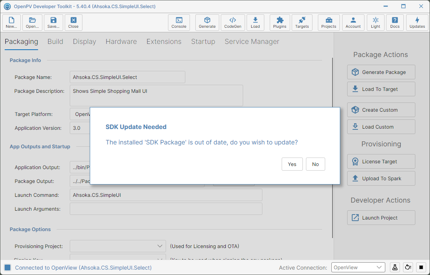Click the 'SDK Update Needed' dialog title

pyautogui.click(x=136, y=127)
